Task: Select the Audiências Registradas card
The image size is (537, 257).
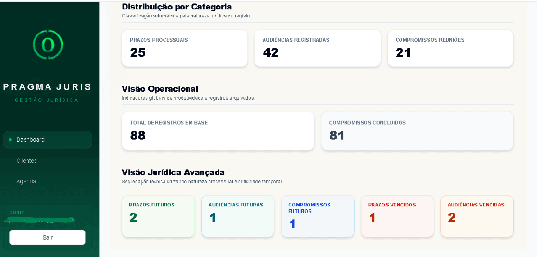Action: pos(318,48)
